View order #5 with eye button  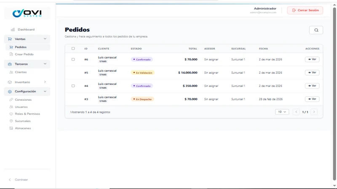312,73
